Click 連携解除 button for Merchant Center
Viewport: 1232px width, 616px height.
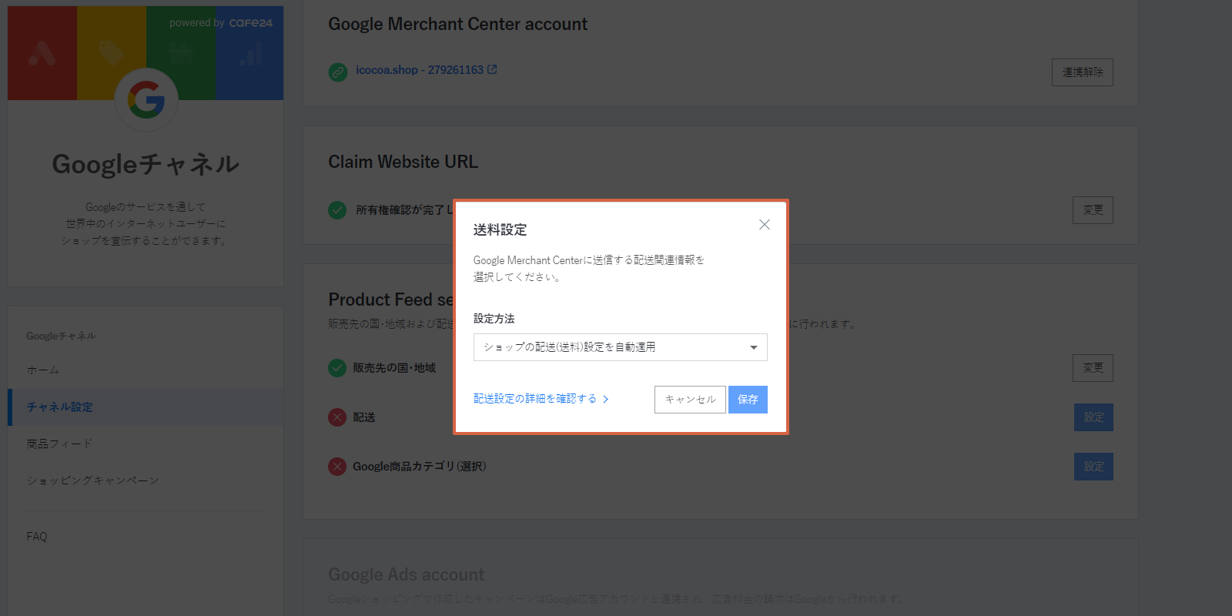[x=1083, y=72]
